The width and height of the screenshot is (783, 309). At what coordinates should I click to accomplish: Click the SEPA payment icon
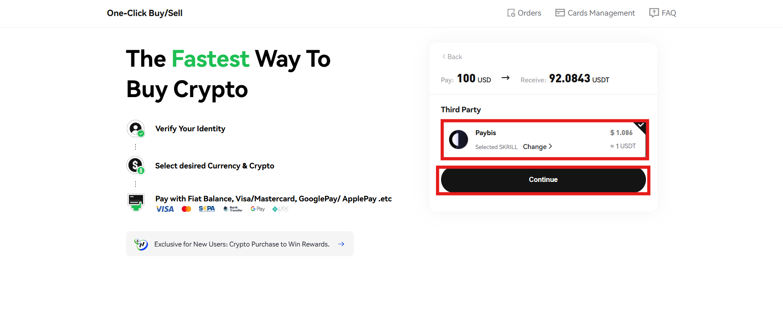pos(206,209)
